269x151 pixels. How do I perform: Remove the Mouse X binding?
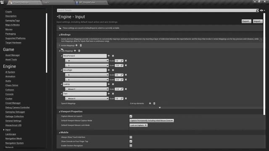point(126,99)
